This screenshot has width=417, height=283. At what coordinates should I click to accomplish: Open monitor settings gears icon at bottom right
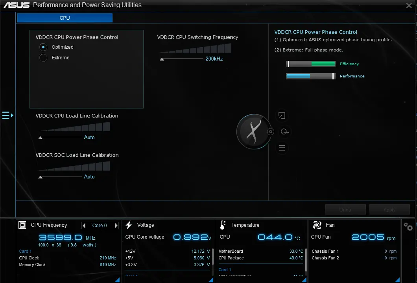408,227
